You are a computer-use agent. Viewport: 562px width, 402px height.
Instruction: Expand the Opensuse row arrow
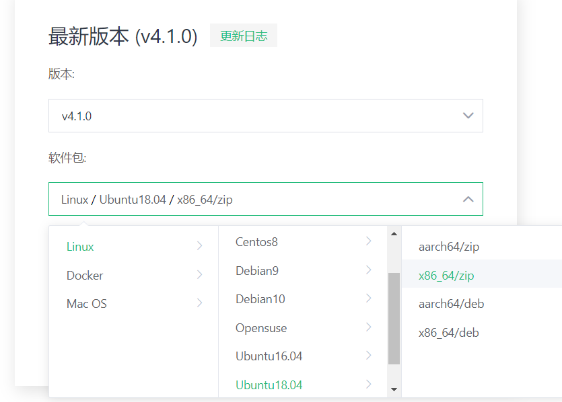(x=368, y=327)
